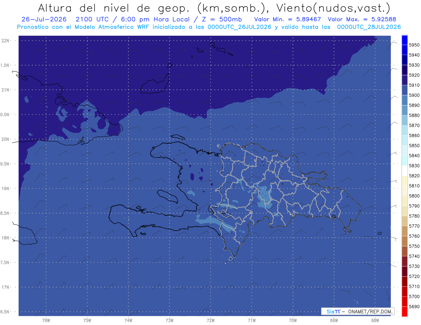
Task: Click the color band between 5890 and 5900
Action: [x=404, y=100]
